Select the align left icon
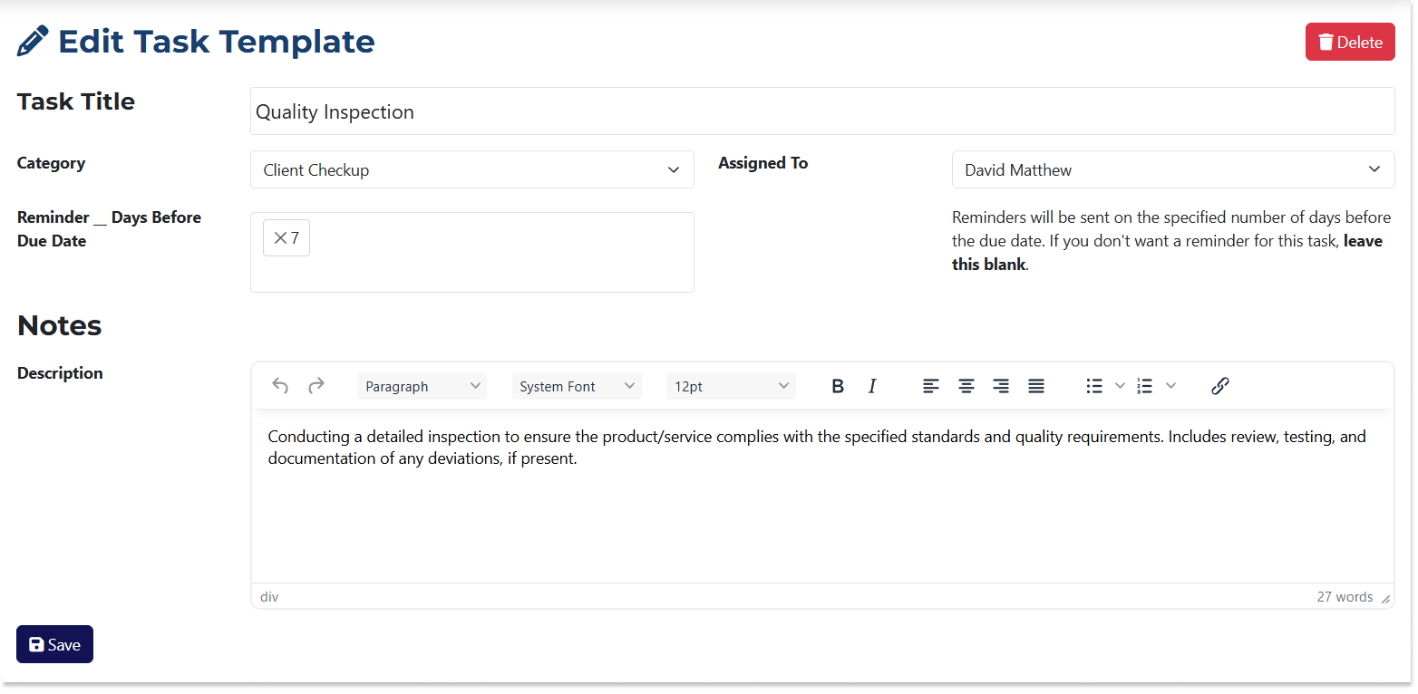Image resolution: width=1418 pixels, height=694 pixels. click(x=930, y=385)
